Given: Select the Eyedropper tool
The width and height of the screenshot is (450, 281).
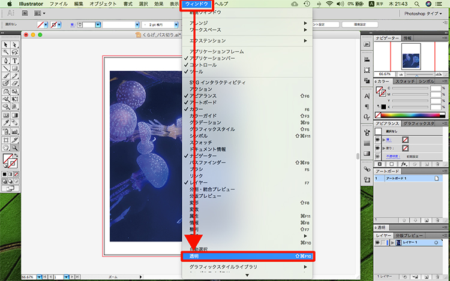Looking at the screenshot, I should (5, 123).
